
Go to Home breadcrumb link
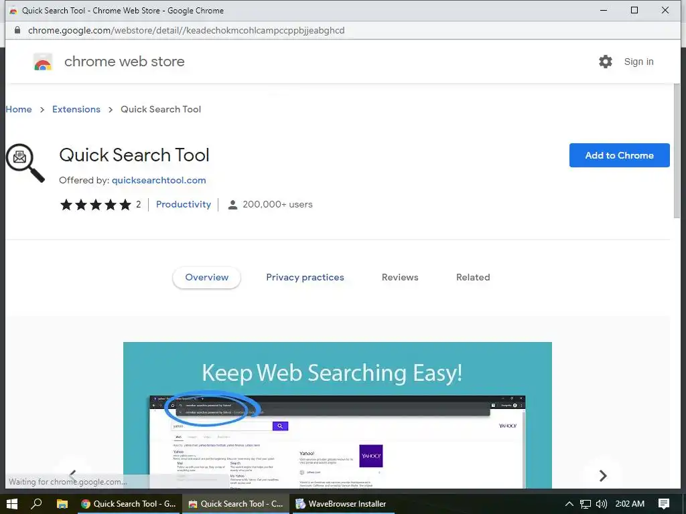[x=18, y=109]
